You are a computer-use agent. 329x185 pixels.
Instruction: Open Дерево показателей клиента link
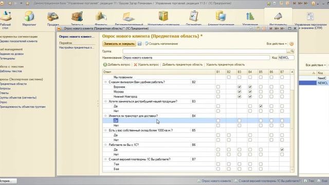(19, 41)
